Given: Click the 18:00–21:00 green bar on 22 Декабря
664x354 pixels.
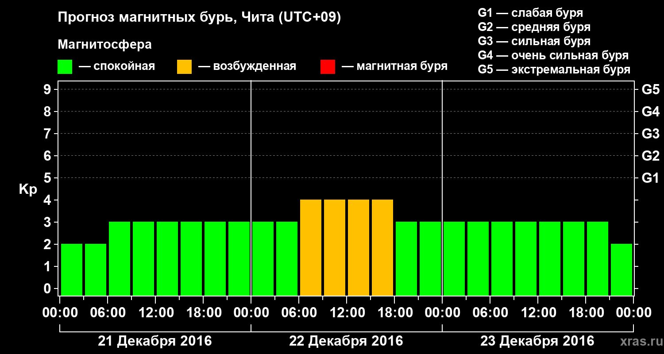Looking at the screenshot, I should [x=406, y=258].
